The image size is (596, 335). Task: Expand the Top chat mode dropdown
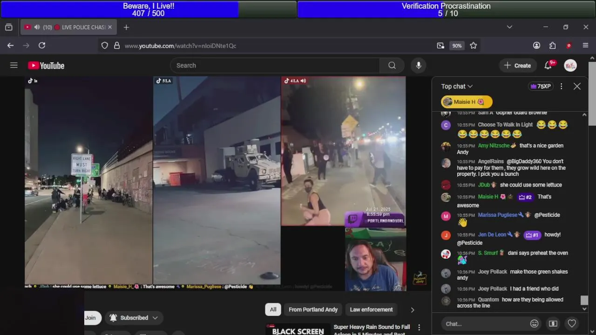pyautogui.click(x=457, y=87)
